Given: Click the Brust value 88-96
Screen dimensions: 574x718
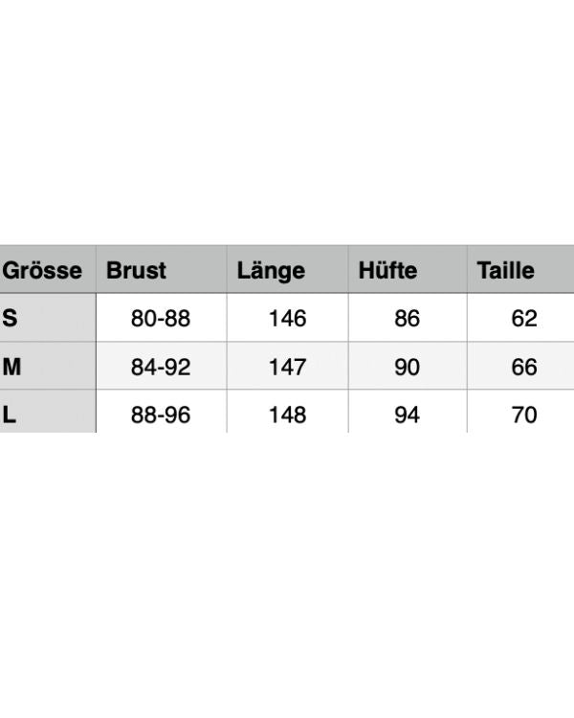Looking at the screenshot, I should [161, 415].
